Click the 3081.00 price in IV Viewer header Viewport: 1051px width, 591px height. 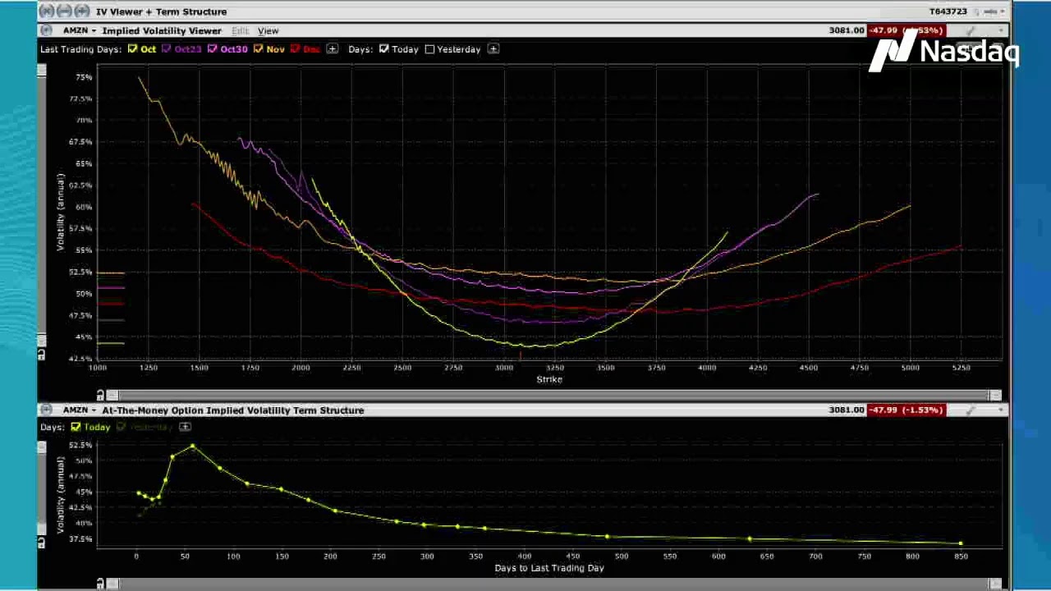[847, 30]
